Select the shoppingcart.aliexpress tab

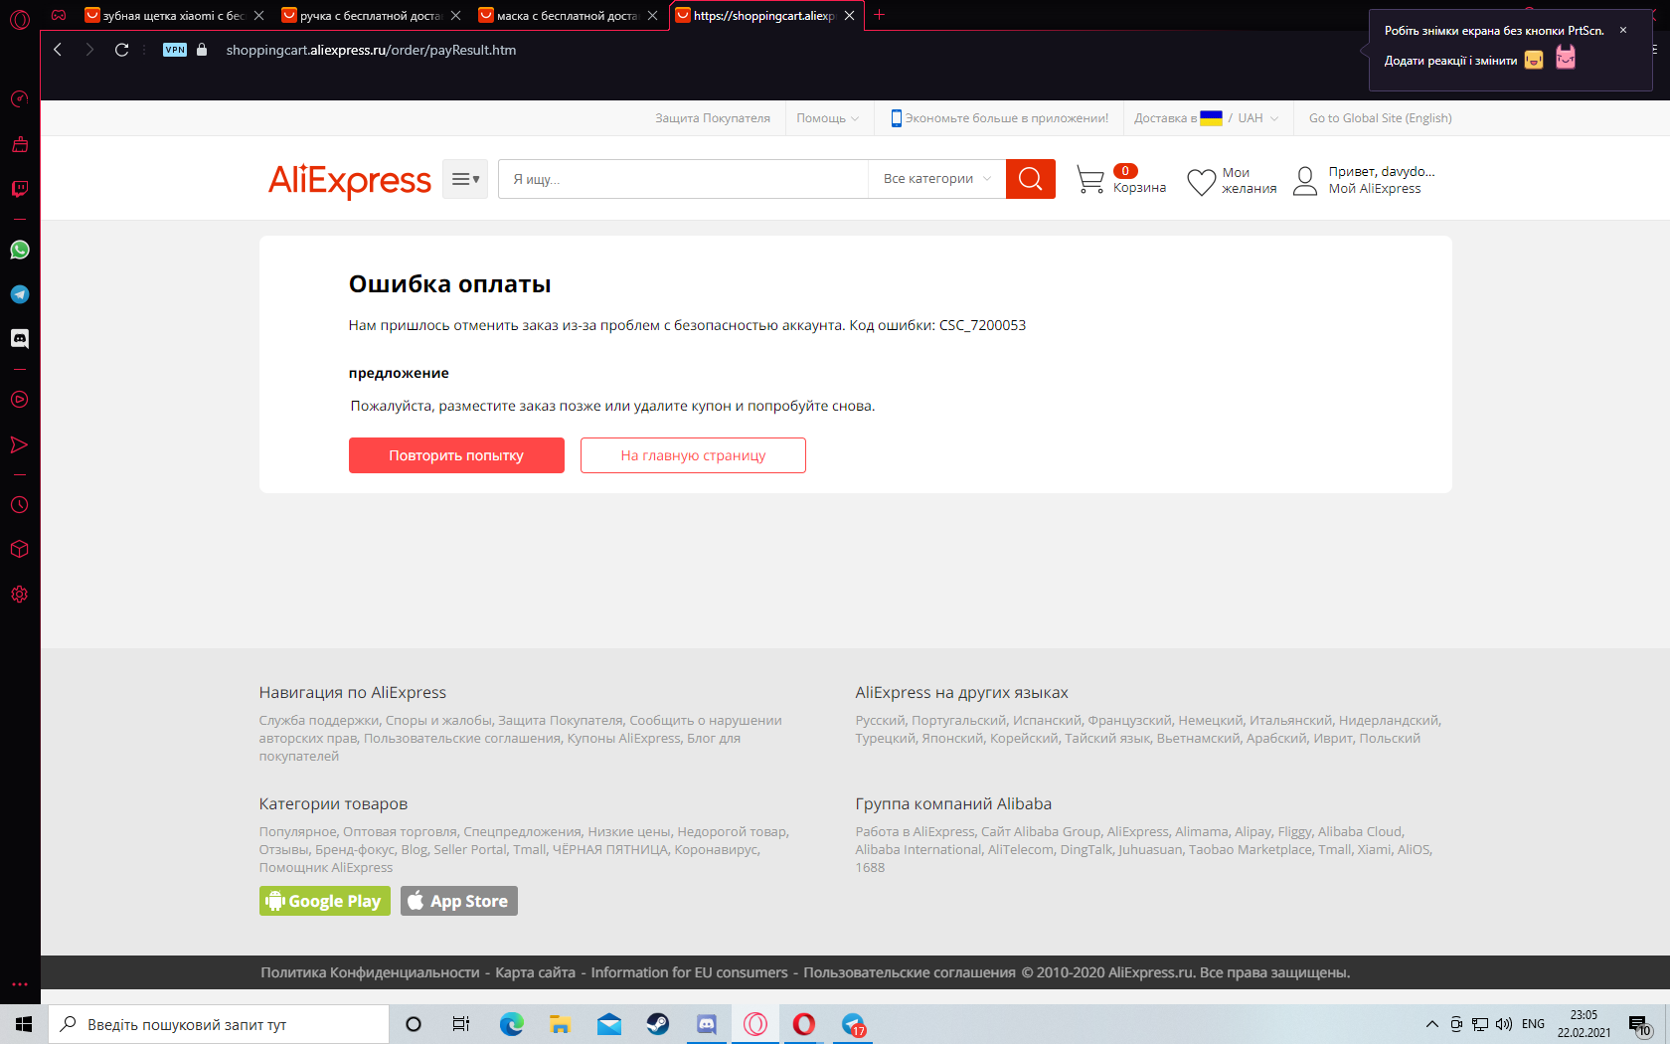763,16
